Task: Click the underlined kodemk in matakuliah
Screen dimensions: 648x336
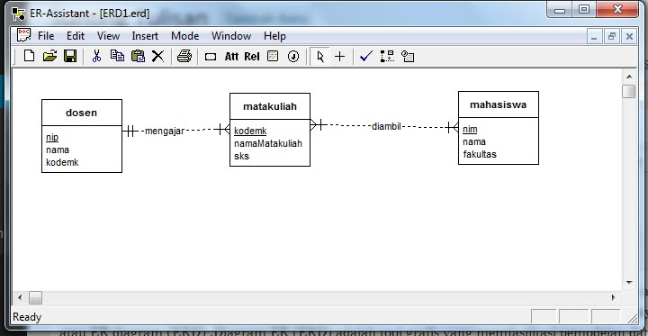Action: coord(250,132)
